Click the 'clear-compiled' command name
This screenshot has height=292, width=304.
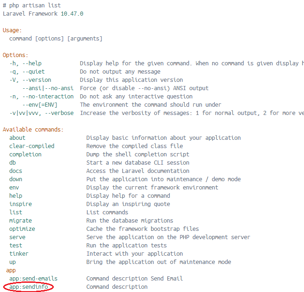click(32, 146)
